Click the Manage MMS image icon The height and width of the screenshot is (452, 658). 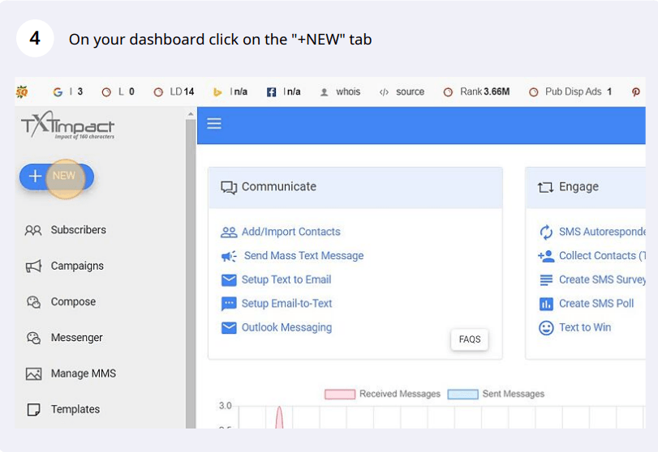click(x=33, y=373)
